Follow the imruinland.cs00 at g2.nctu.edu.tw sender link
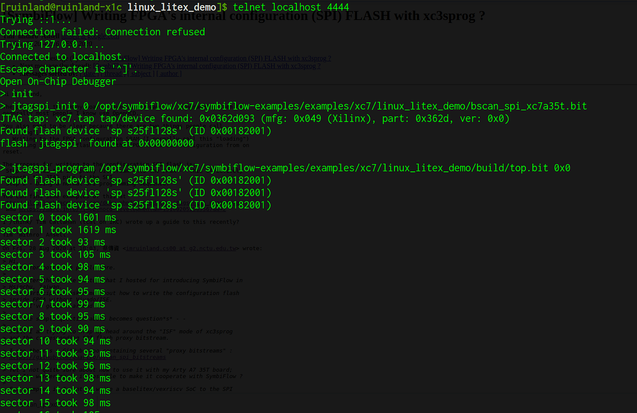637x413 pixels. click(x=181, y=248)
